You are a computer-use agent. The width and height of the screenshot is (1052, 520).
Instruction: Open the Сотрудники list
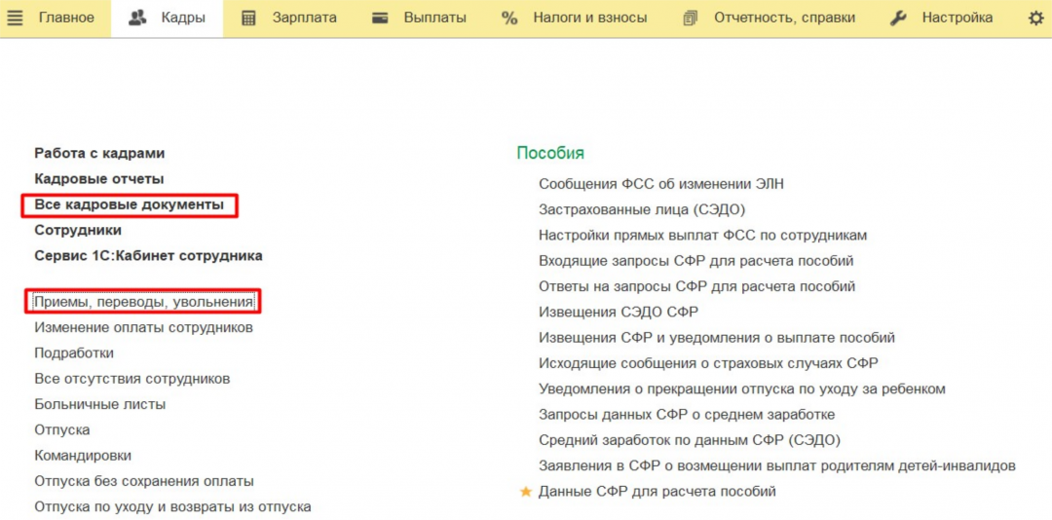[78, 230]
